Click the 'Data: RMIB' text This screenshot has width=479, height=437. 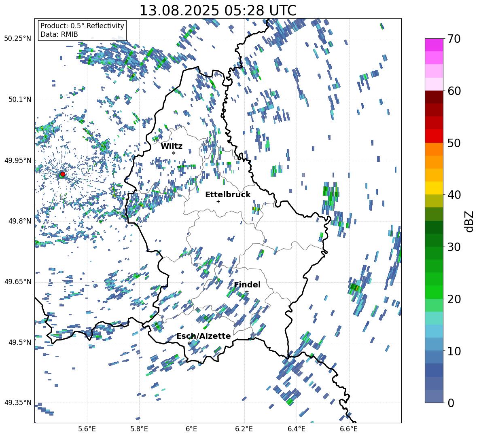tap(59, 34)
